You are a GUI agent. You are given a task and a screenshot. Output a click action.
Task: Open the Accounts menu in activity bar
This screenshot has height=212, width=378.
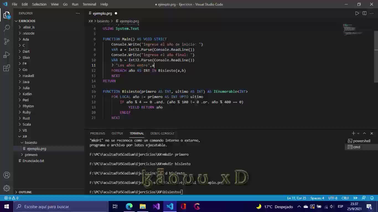pos(7,175)
